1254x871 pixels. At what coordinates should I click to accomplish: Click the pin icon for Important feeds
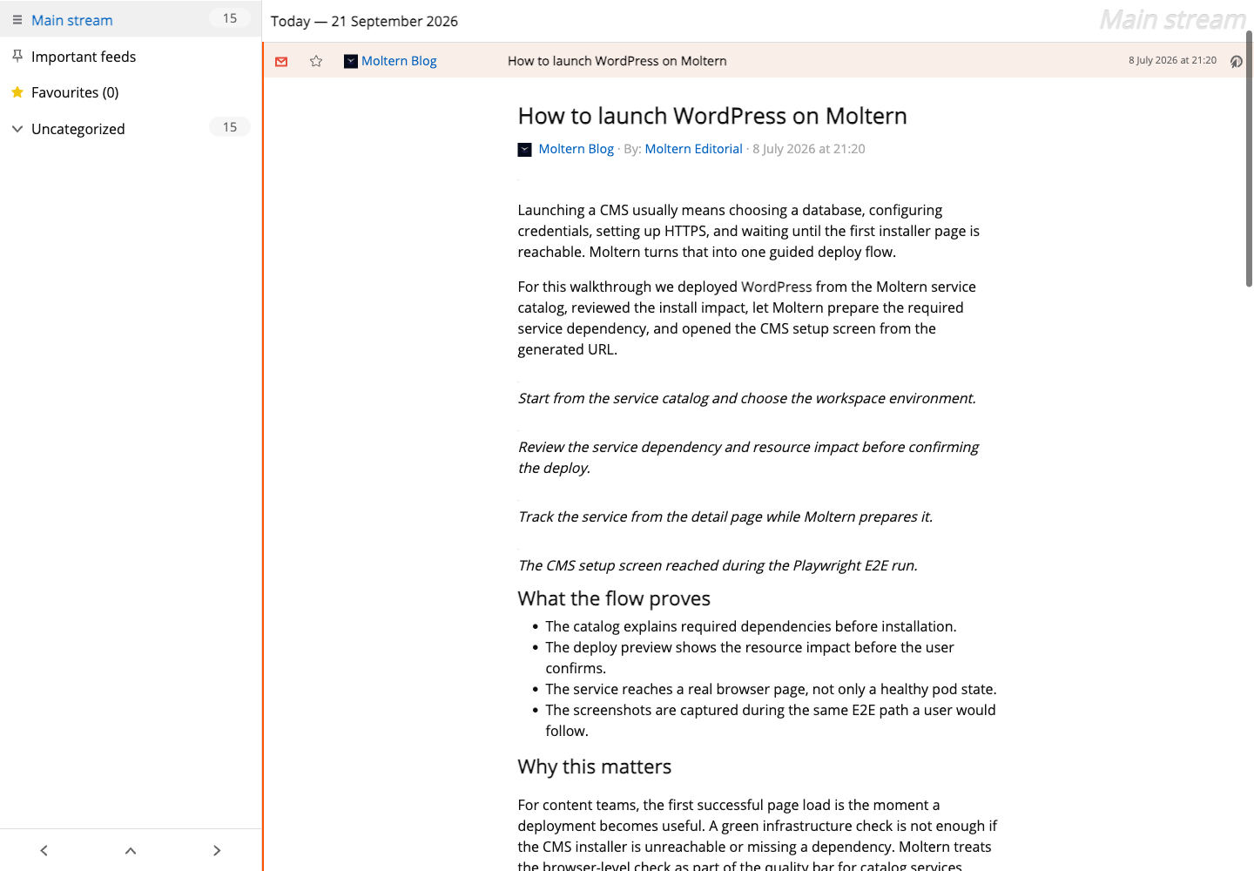(17, 56)
